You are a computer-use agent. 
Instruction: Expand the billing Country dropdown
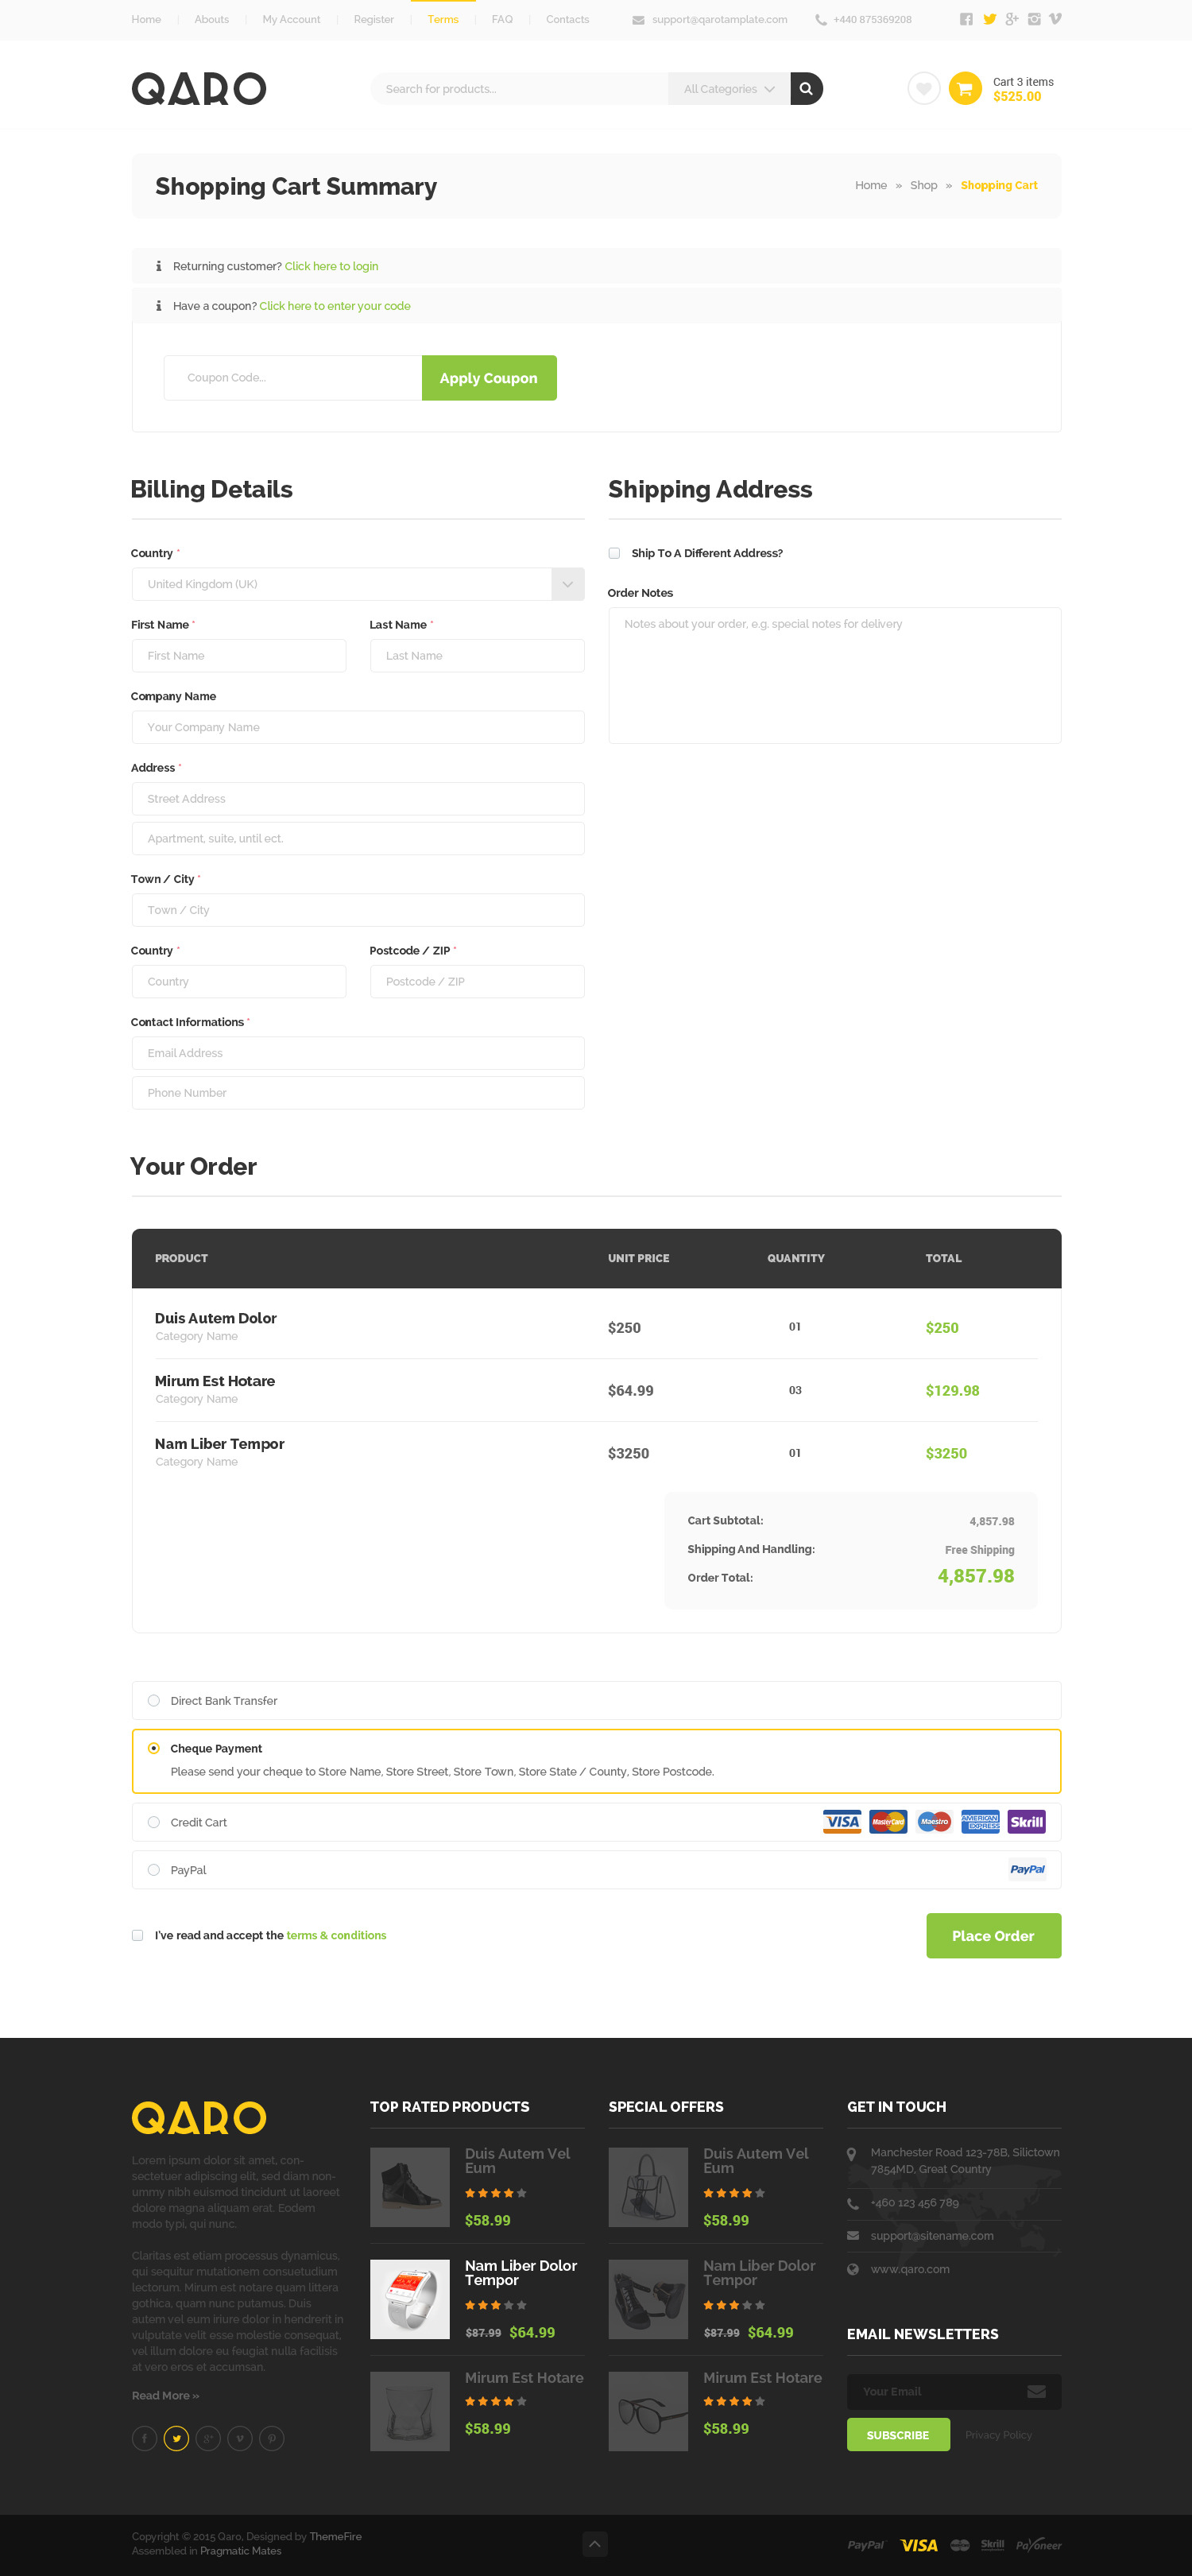[567, 584]
